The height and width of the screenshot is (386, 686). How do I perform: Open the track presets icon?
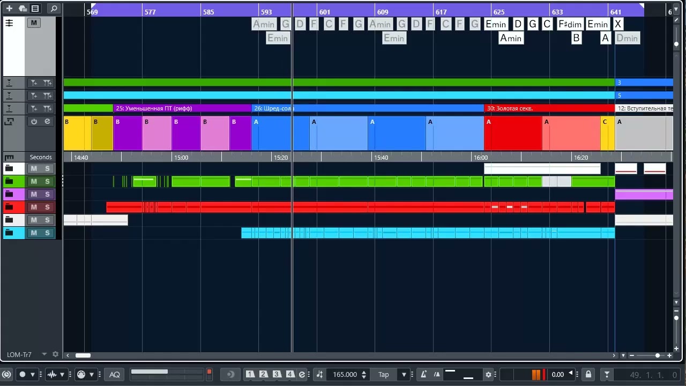[22, 8]
